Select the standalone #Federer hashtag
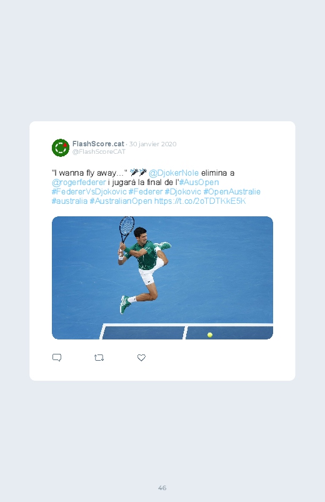This screenshot has height=502, width=325. pos(146,191)
